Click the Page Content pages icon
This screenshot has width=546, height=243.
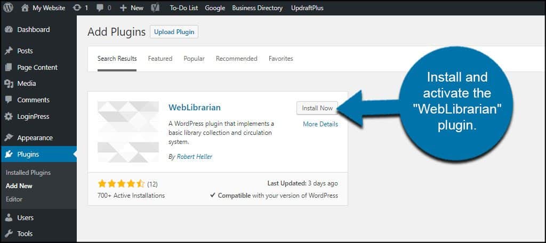(x=9, y=67)
